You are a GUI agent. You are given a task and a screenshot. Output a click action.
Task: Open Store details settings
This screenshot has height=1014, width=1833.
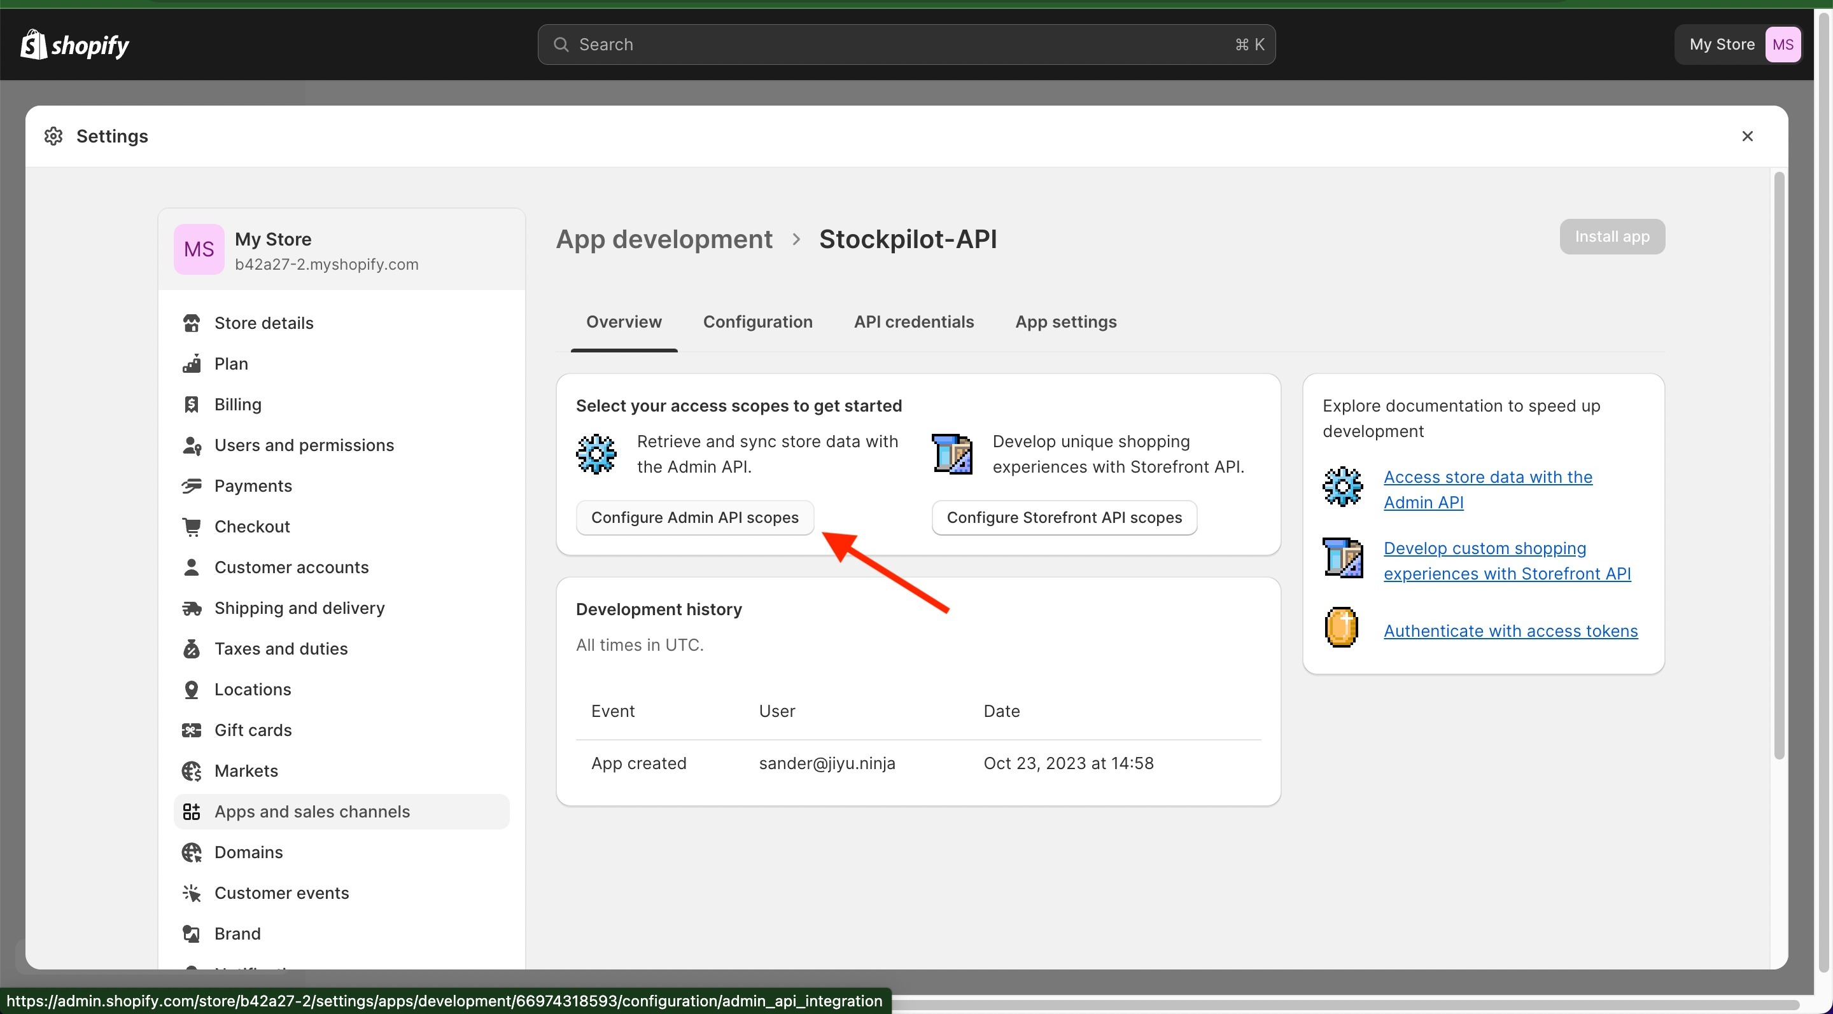pos(342,323)
